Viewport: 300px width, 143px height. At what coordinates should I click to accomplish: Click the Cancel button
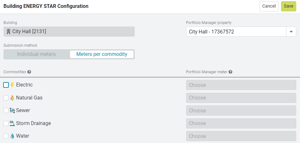click(269, 6)
